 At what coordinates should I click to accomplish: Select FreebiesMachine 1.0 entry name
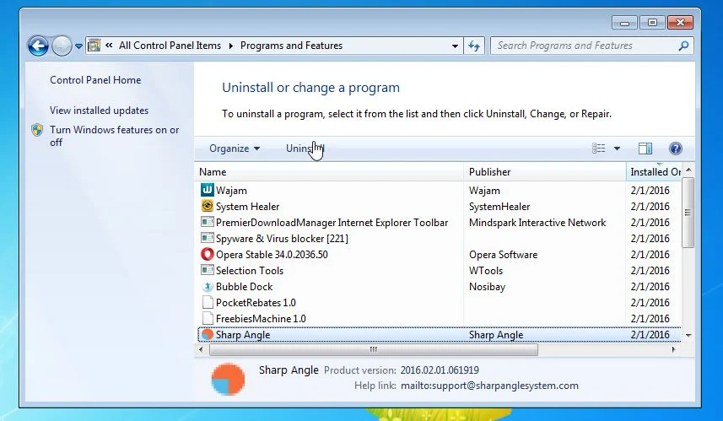(x=261, y=319)
